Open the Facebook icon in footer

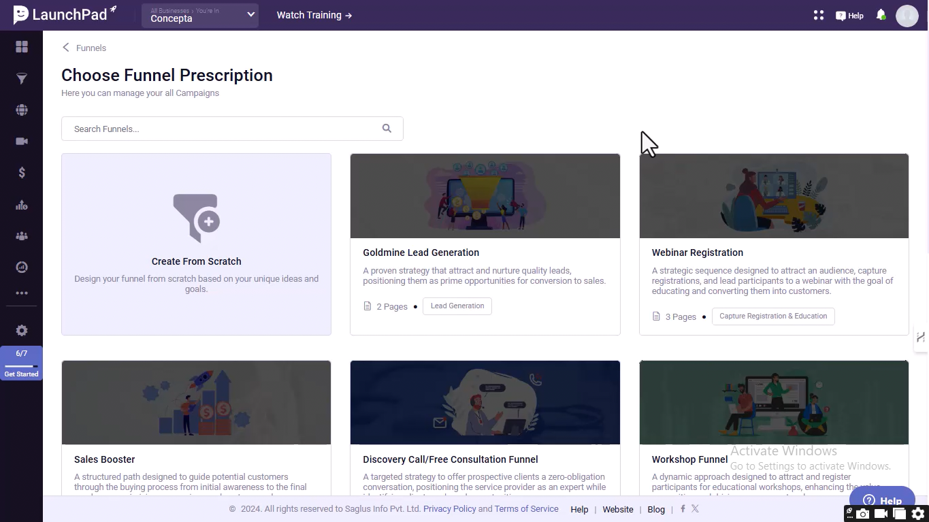pyautogui.click(x=683, y=508)
